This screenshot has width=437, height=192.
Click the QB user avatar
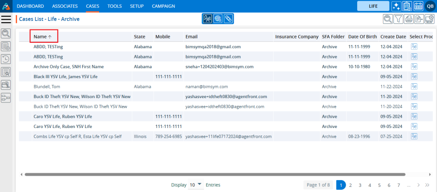coord(430,6)
